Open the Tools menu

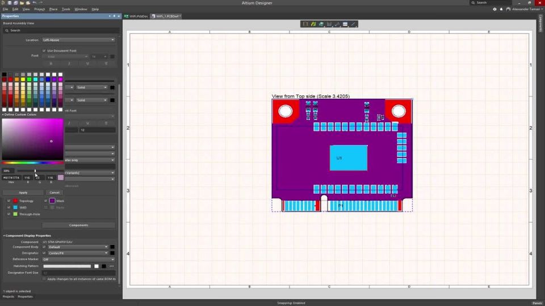click(66, 9)
